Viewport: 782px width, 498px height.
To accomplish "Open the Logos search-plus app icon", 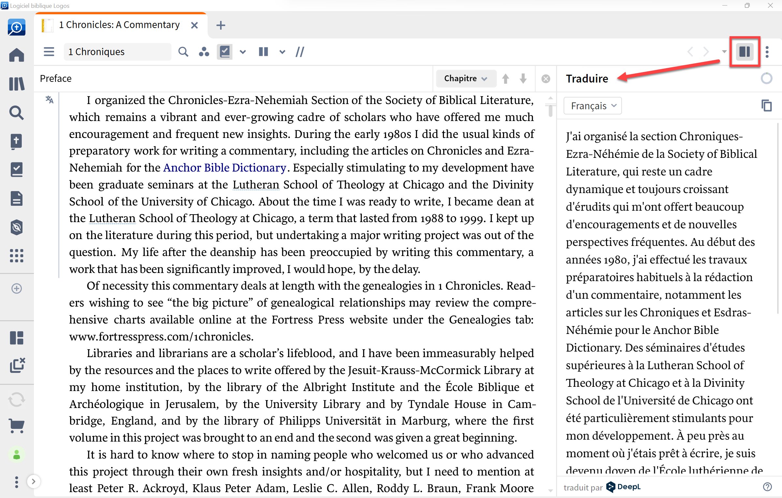I will 16,27.
